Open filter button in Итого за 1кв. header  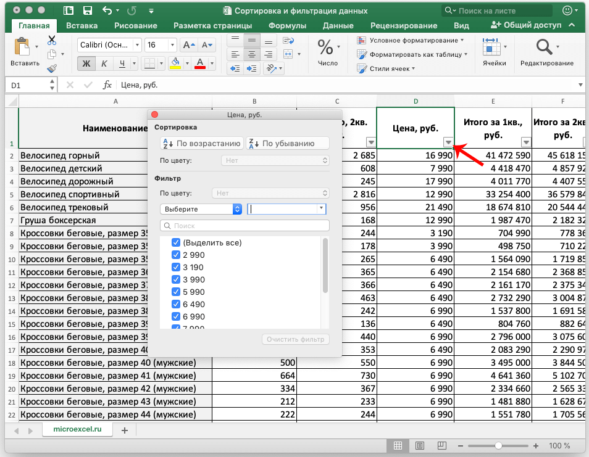(526, 142)
